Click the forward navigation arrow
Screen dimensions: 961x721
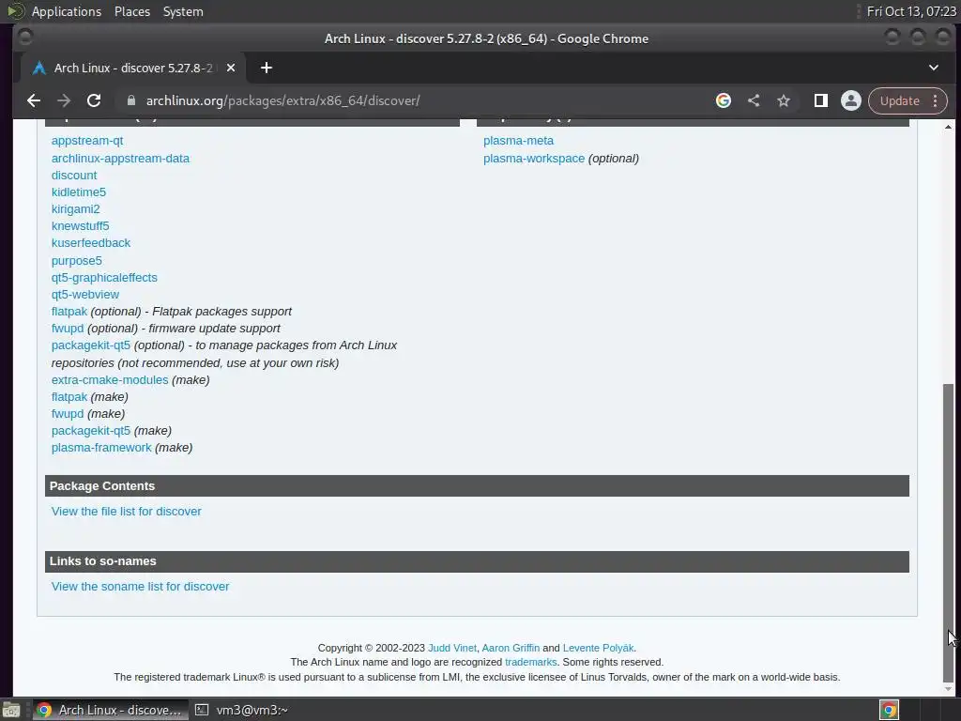(x=64, y=100)
